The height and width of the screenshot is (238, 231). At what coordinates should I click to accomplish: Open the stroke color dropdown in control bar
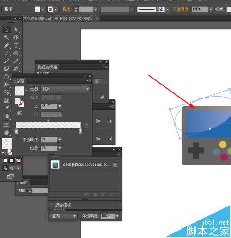point(56,9)
